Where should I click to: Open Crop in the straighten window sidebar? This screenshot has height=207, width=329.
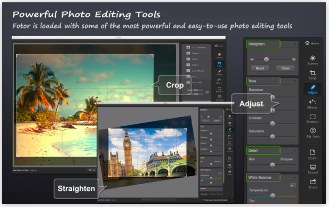click(230, 124)
